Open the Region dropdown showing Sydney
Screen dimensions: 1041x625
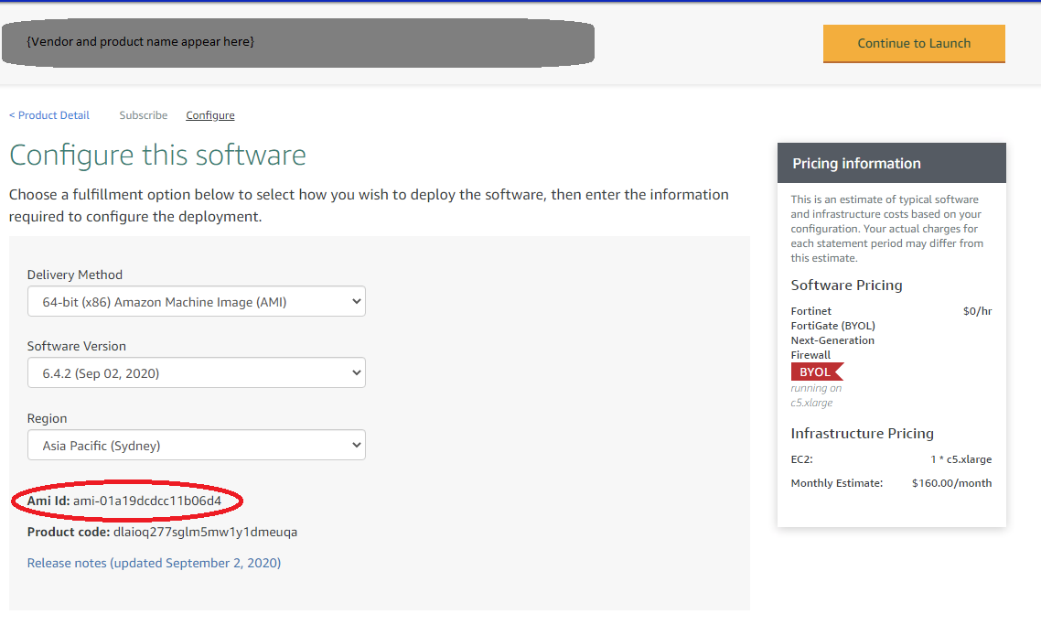[x=196, y=446]
